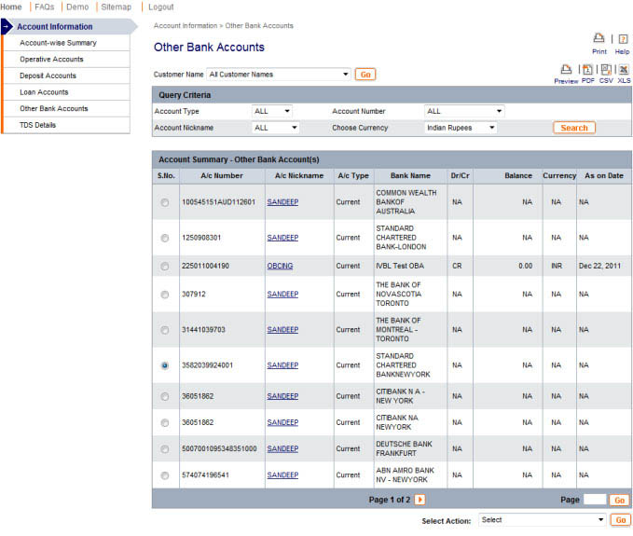
Task: Open the Choose Currency dropdown
Action: [461, 128]
